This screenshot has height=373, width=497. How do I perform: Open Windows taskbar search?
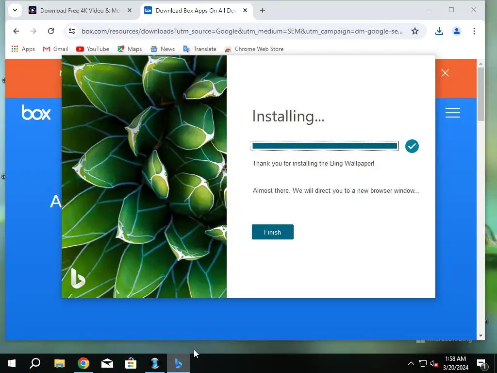35,363
